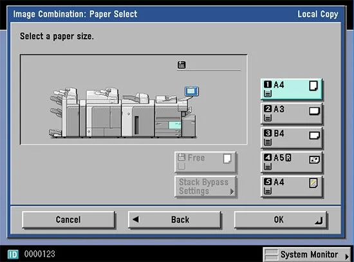The height and width of the screenshot is (262, 354).
Task: Go Back to previous step
Action: 174,220
